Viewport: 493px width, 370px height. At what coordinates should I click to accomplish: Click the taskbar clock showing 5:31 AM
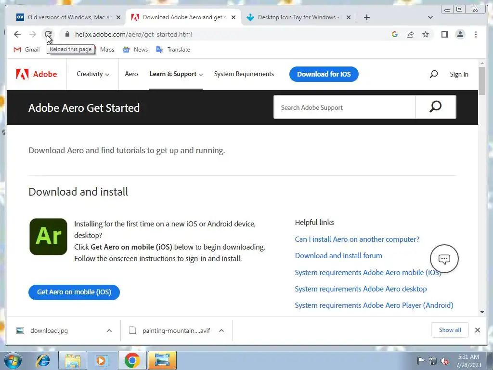click(468, 360)
